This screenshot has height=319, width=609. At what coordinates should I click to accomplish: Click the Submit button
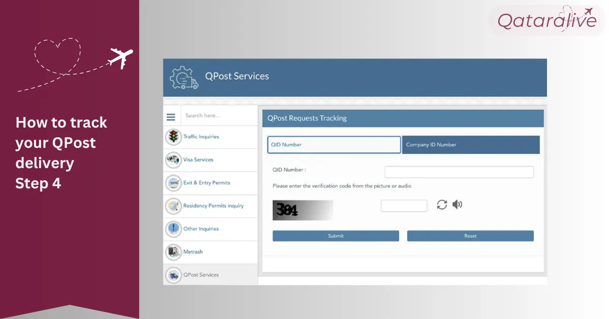click(x=336, y=236)
